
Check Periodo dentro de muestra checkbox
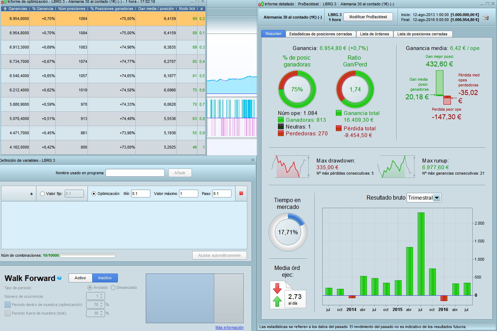[8, 305]
